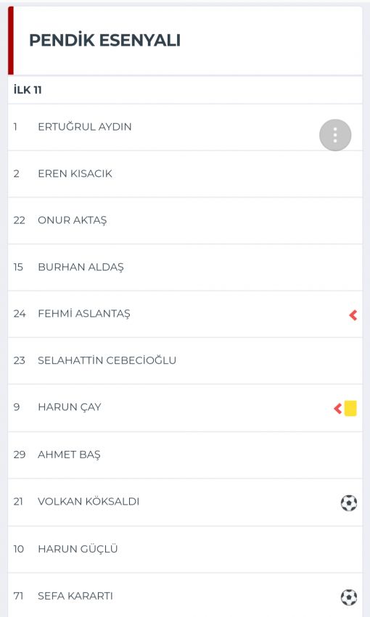This screenshot has height=617, width=370.
Task: Select Burhan Aldaş row
Action: click(x=185, y=268)
